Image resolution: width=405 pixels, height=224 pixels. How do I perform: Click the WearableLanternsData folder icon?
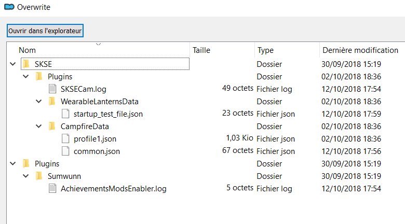click(51, 101)
